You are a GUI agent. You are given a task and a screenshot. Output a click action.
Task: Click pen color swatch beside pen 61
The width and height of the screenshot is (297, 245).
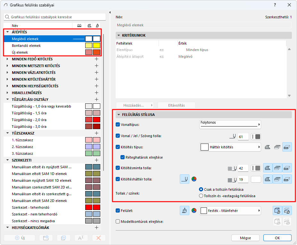[256, 137]
